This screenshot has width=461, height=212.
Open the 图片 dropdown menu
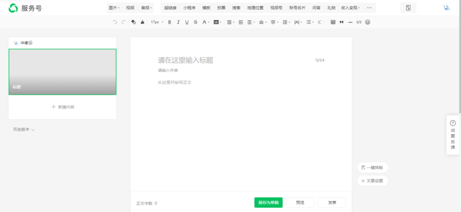pos(114,8)
